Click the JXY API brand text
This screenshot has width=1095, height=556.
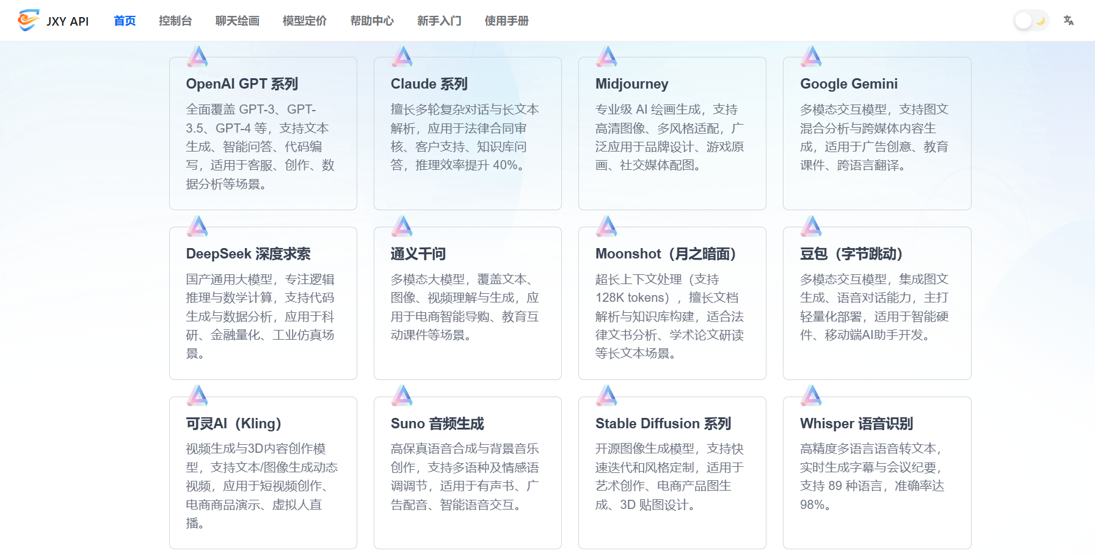[68, 21]
